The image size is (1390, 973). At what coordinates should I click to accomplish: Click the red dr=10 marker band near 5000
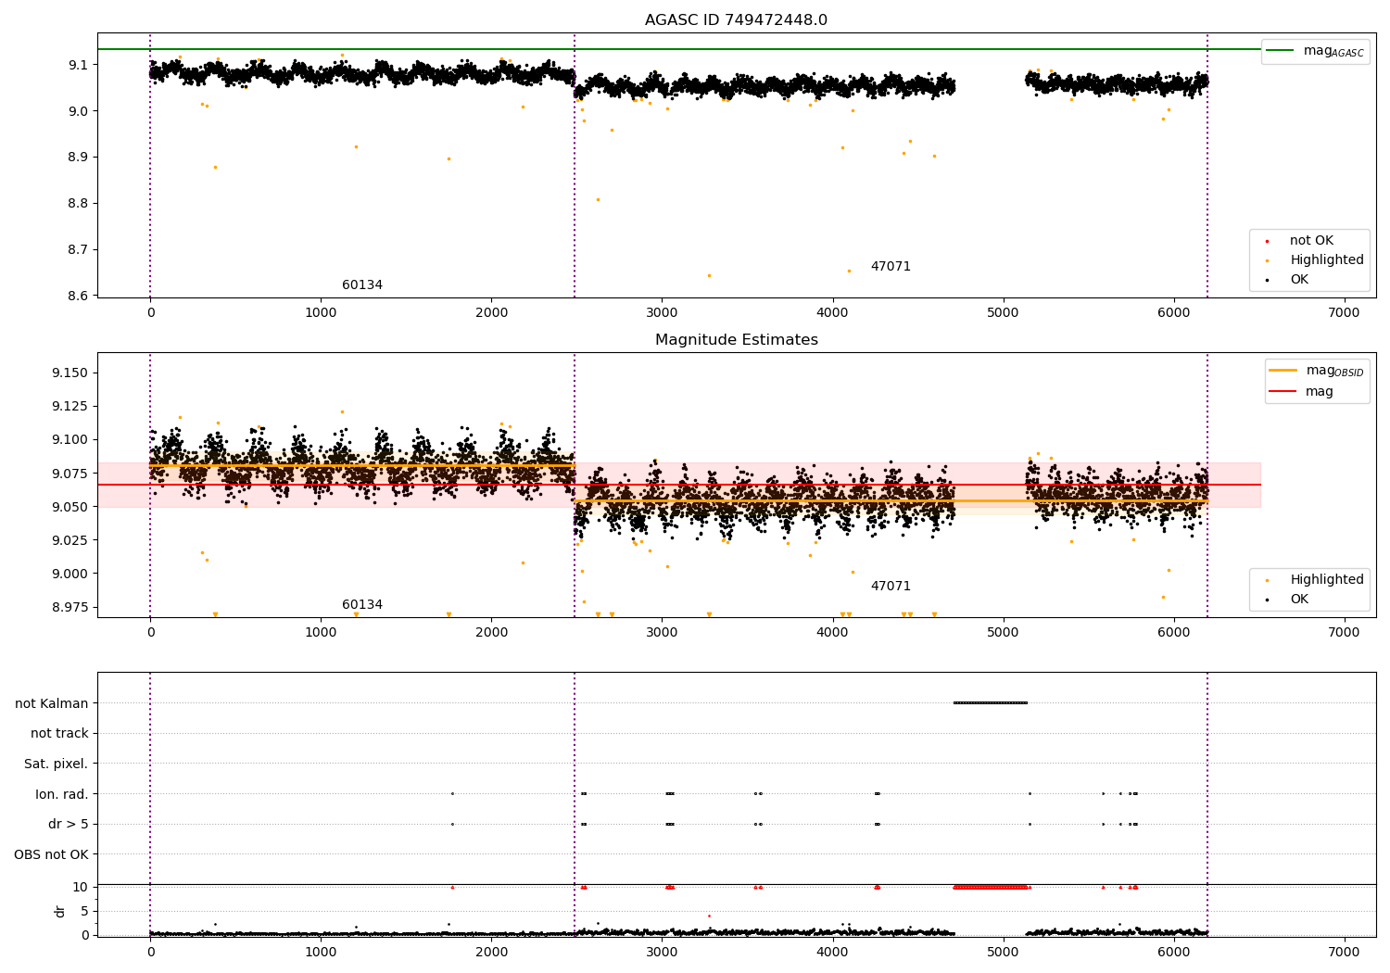tap(991, 888)
